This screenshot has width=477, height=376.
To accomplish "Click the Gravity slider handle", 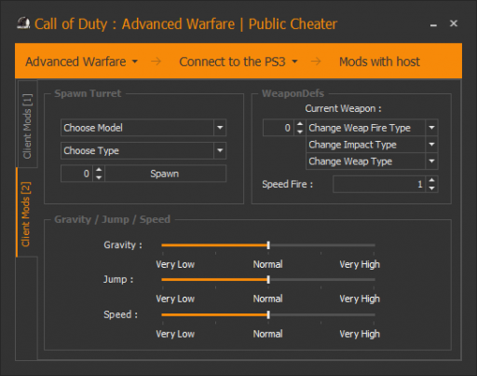I will coord(268,245).
